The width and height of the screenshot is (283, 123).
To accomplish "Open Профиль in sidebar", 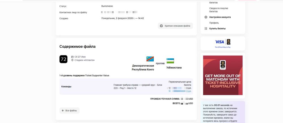I will (x=214, y=23).
